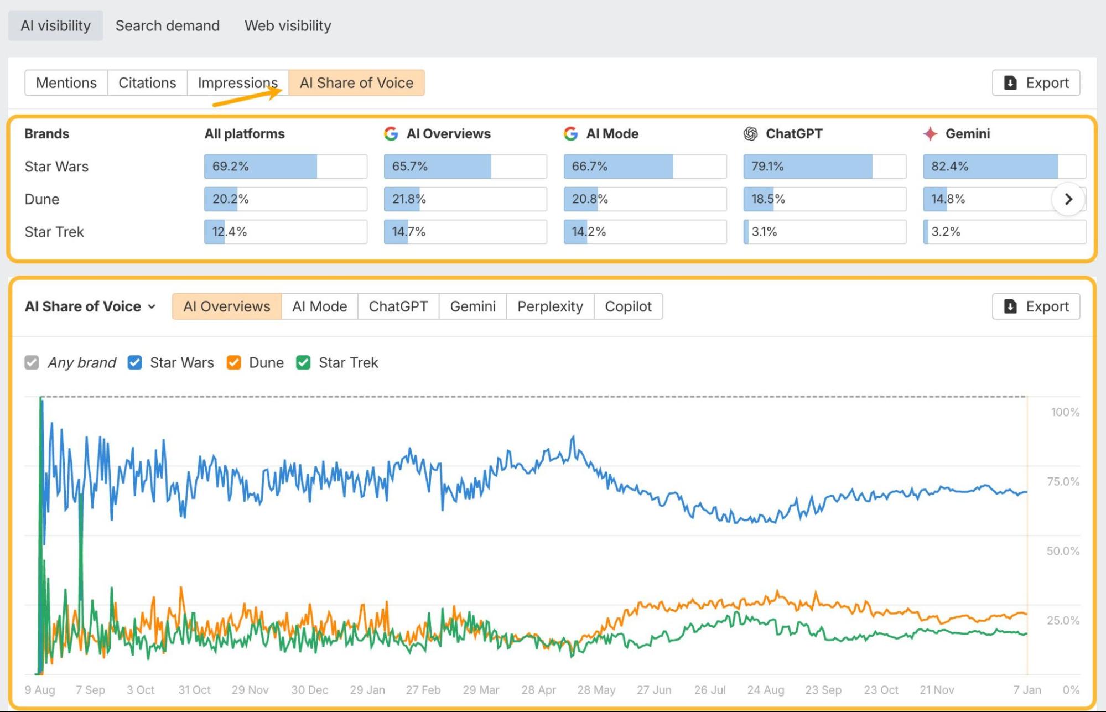
Task: Click the ChatGPT logo icon
Action: click(x=750, y=134)
